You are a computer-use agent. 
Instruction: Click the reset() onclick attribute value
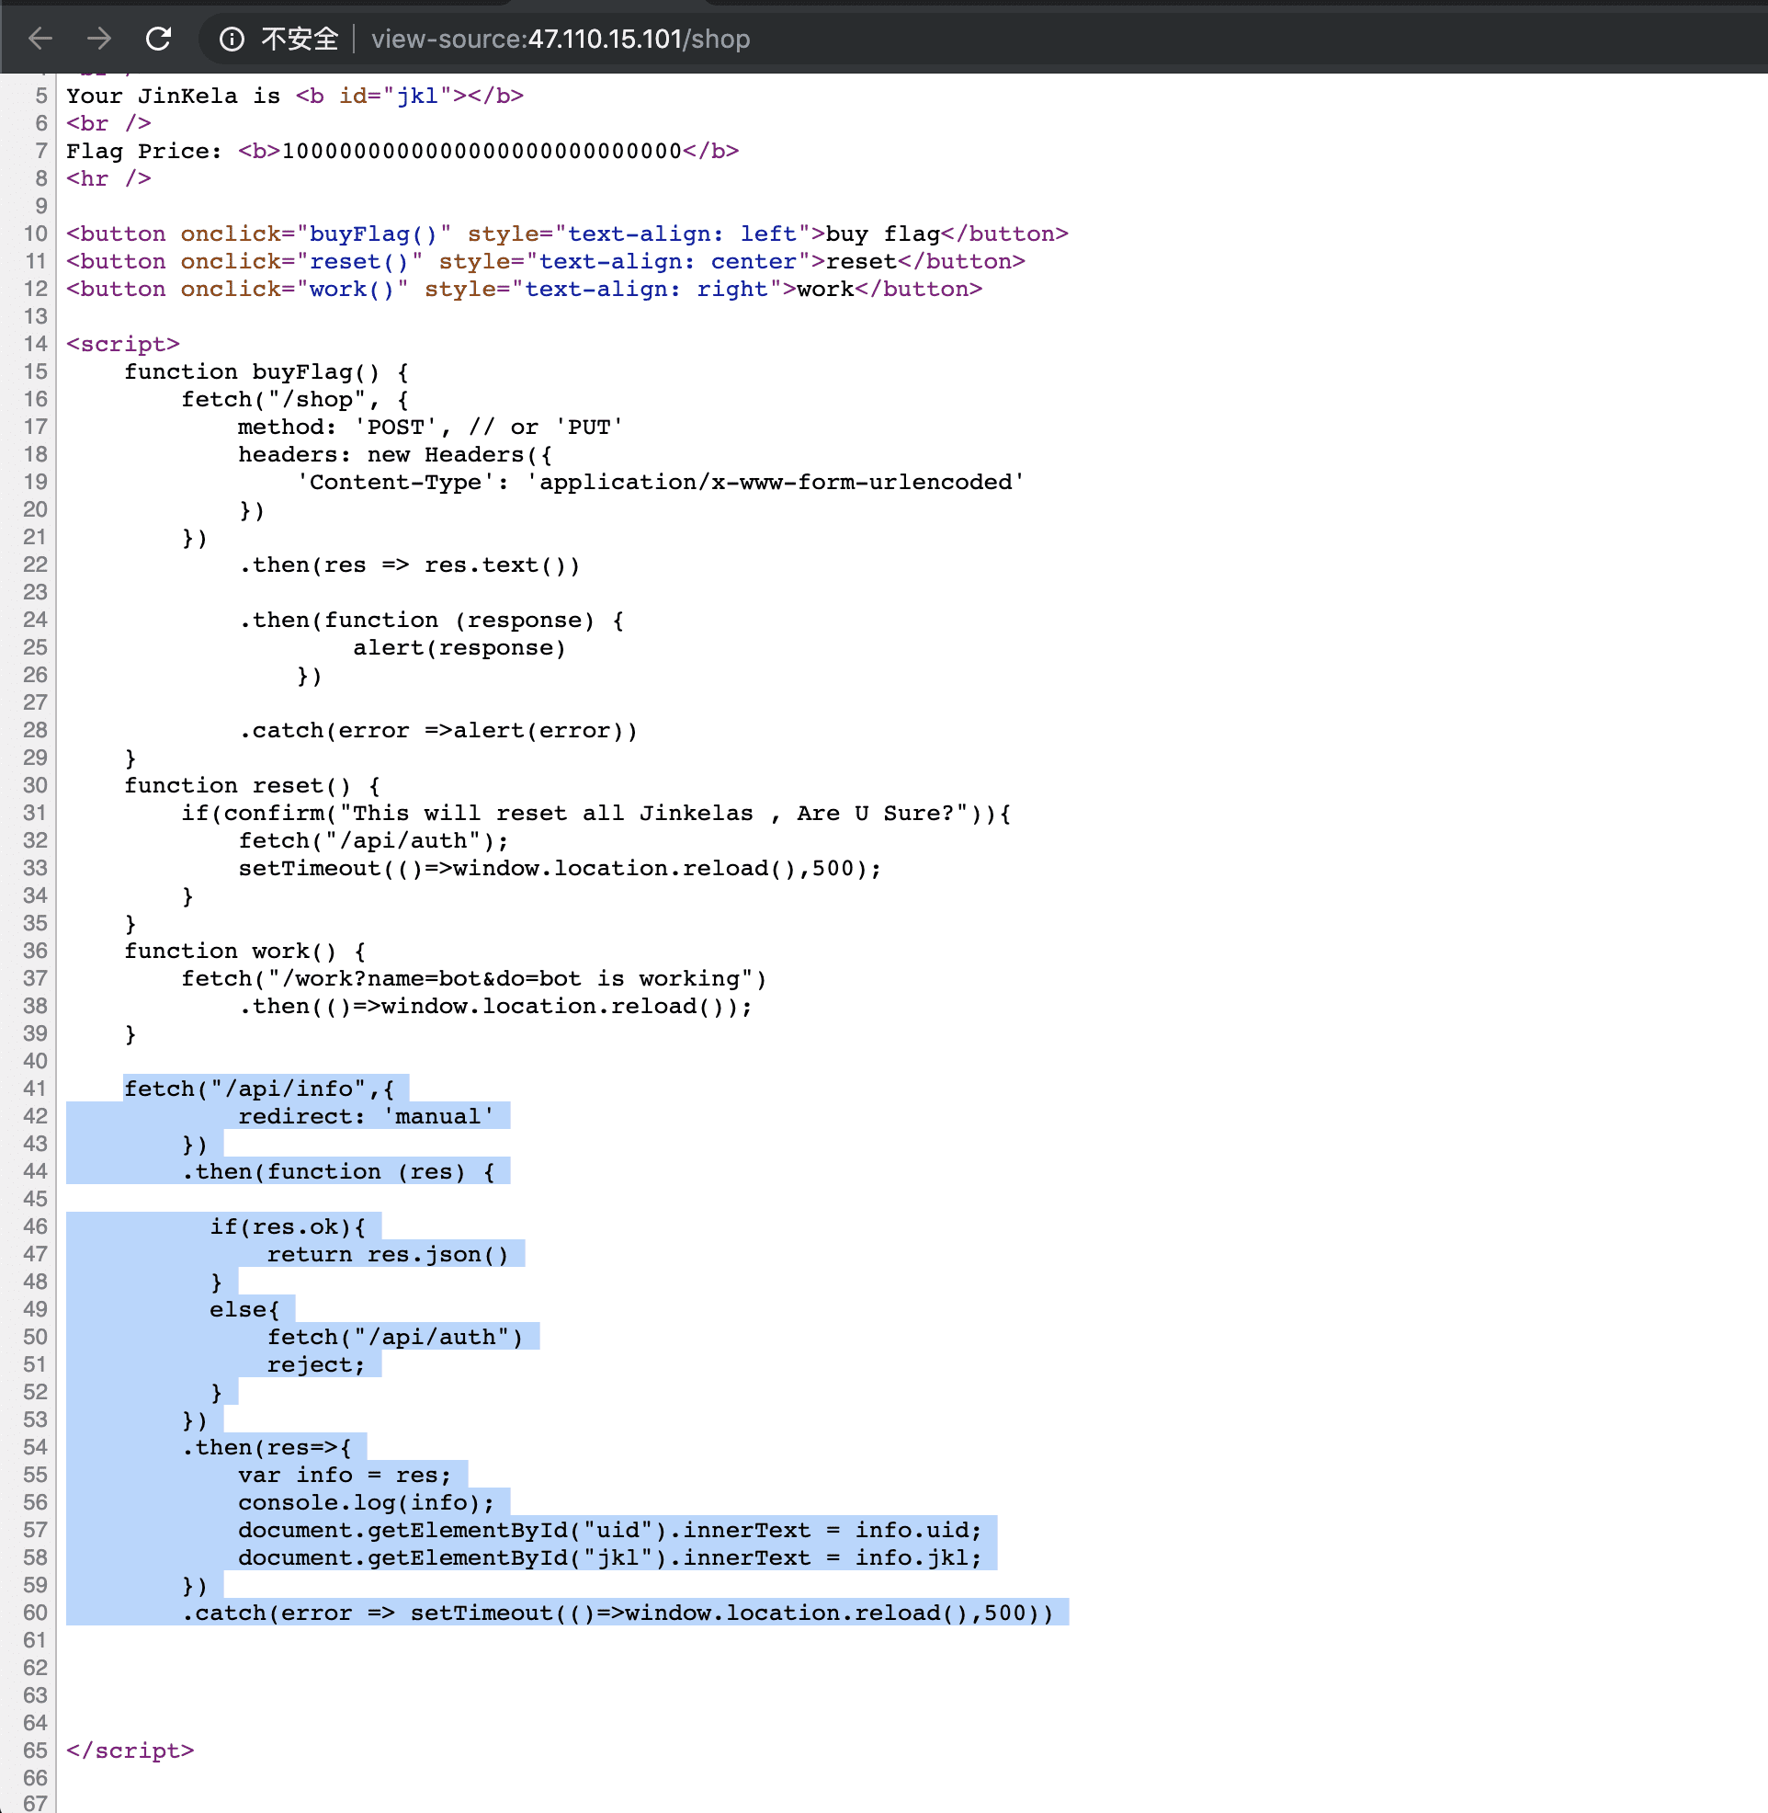pos(359,262)
